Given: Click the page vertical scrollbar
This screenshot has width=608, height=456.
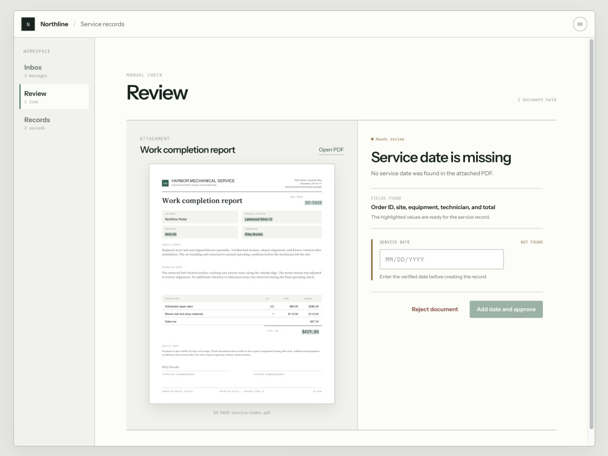Looking at the screenshot, I should tap(592, 234).
